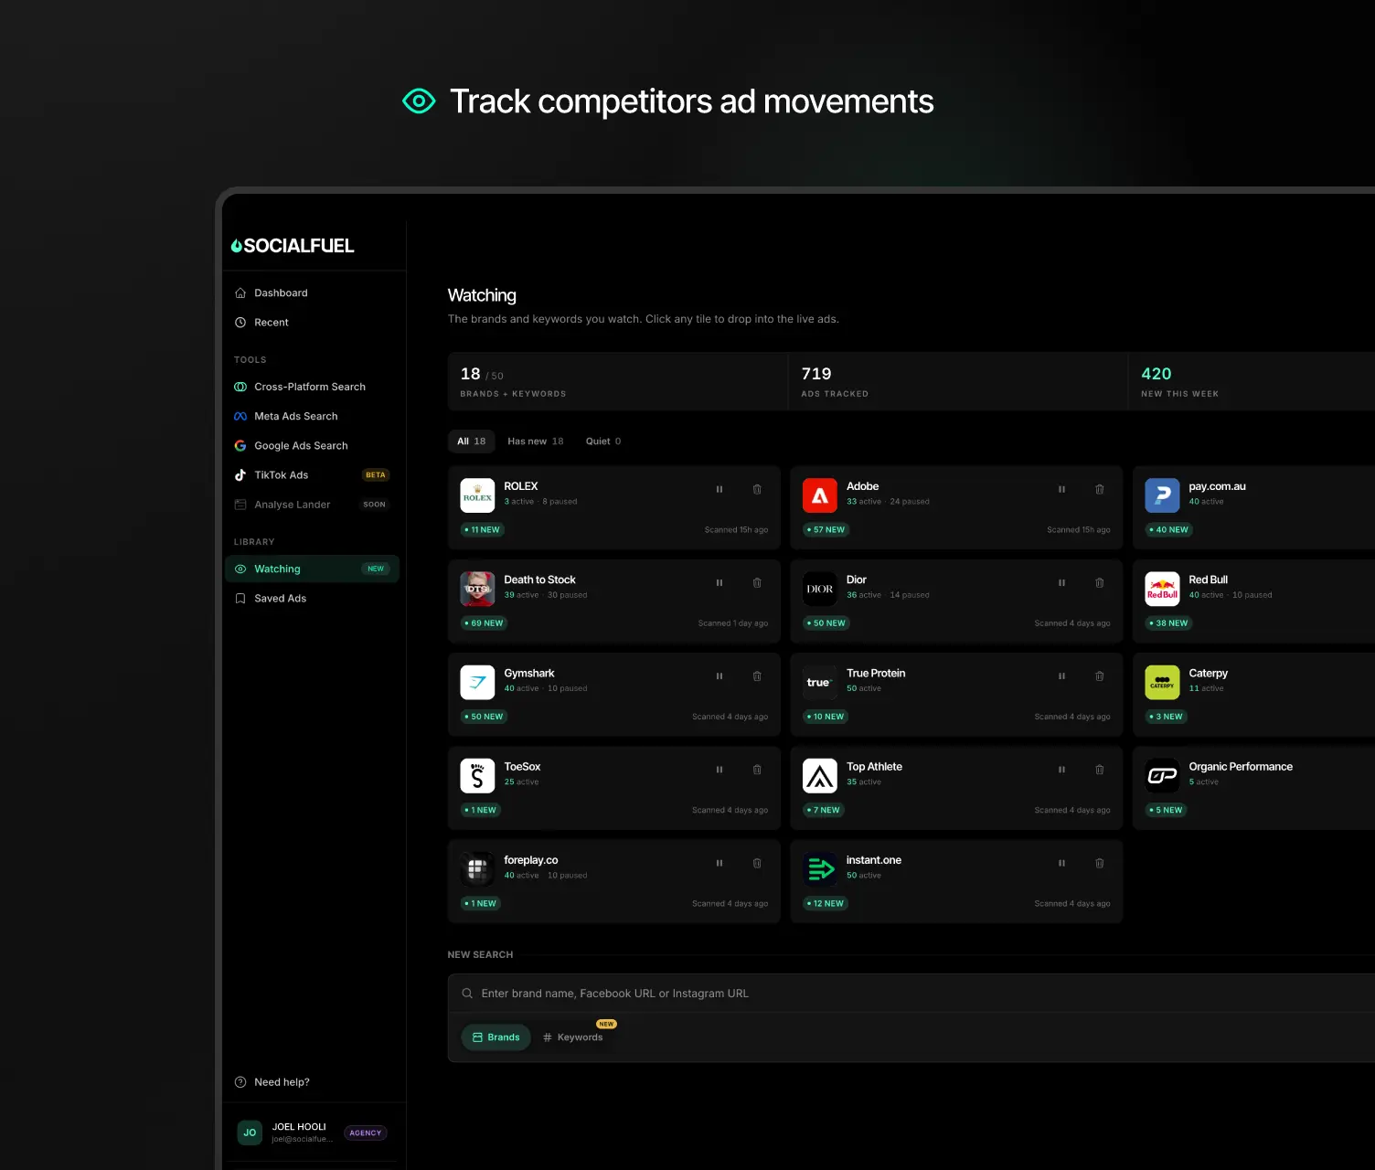Open the instant.one brand logo
The width and height of the screenshot is (1375, 1170).
coord(820,869)
